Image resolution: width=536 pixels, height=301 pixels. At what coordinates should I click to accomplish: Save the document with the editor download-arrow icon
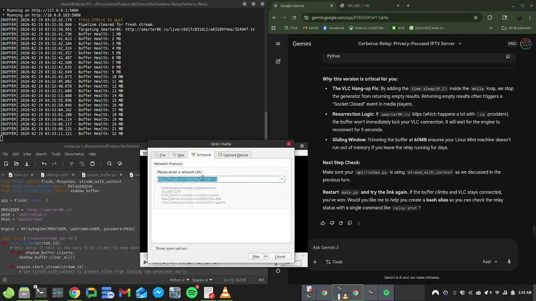(x=27, y=163)
